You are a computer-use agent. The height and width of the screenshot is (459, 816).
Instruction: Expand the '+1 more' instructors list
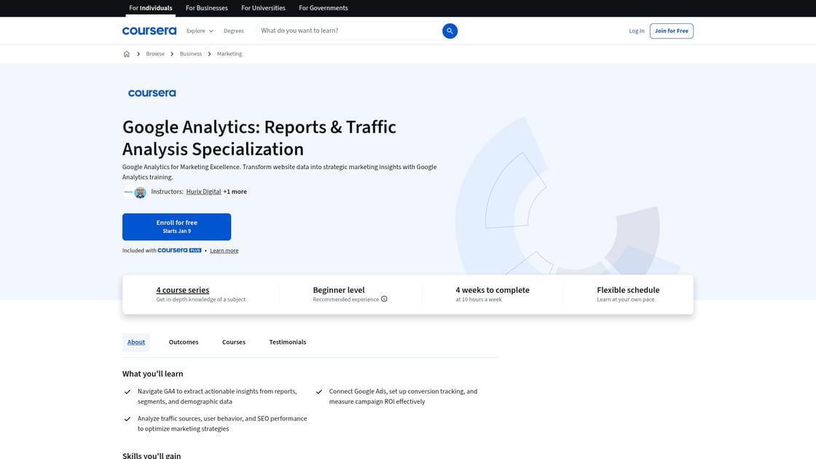click(235, 192)
